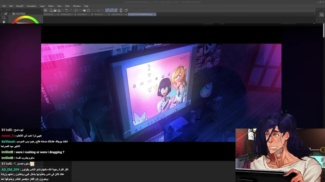Click the Invert selected area icon
Image resolution: width=325 pixels, height=182 pixels.
click(x=98, y=10)
